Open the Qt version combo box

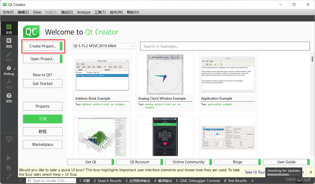[104, 46]
